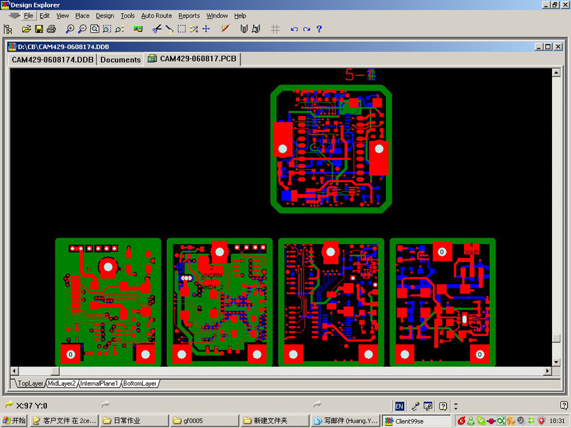Open the Auto Route menu
Viewport: 571px width, 428px height.
pyautogui.click(x=156, y=16)
